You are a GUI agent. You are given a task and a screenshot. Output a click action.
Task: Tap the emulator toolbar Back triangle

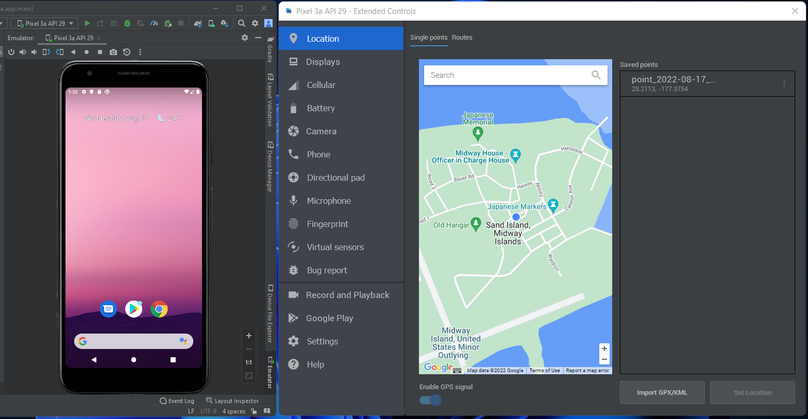click(73, 52)
